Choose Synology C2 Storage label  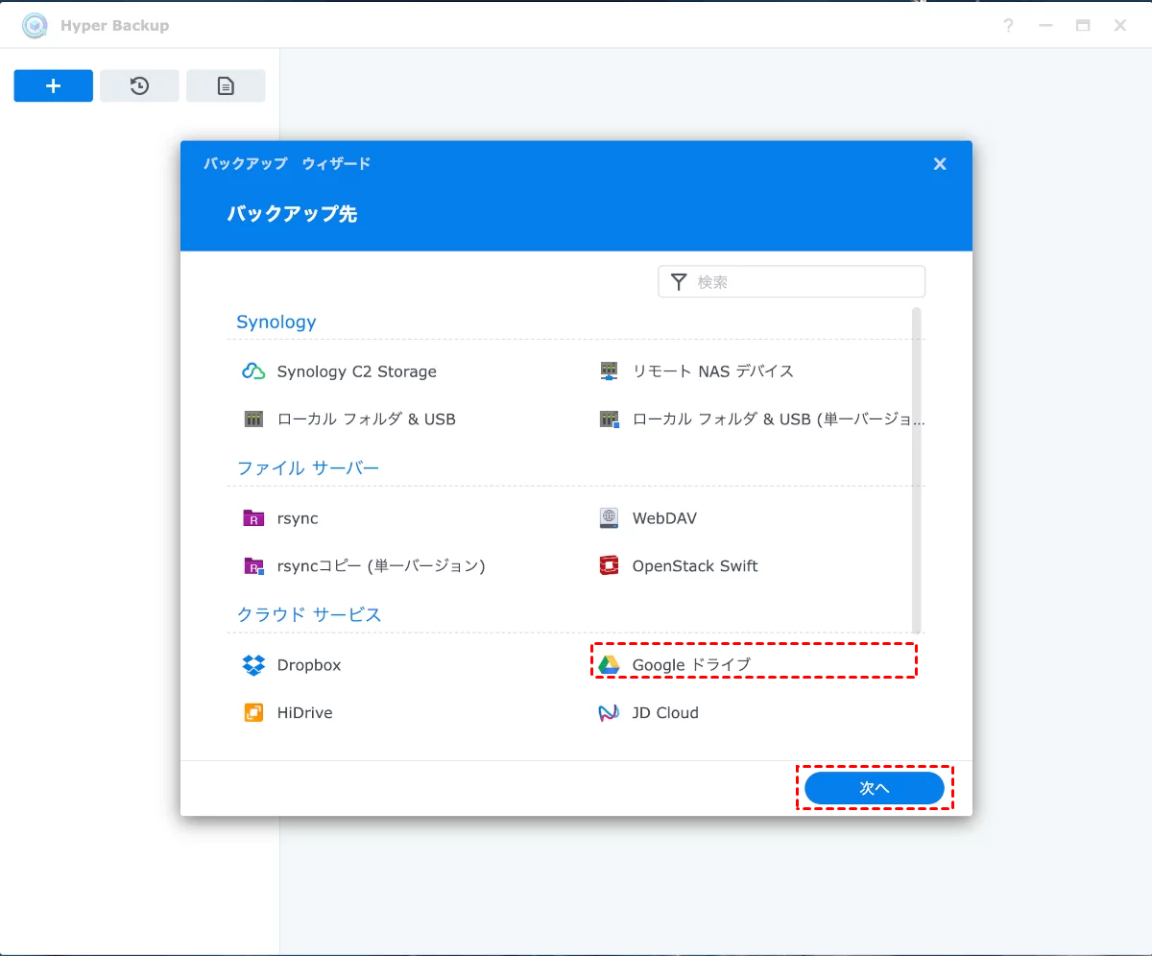pos(356,371)
